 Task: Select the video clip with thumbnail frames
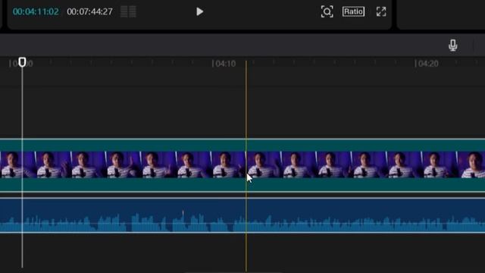242,165
